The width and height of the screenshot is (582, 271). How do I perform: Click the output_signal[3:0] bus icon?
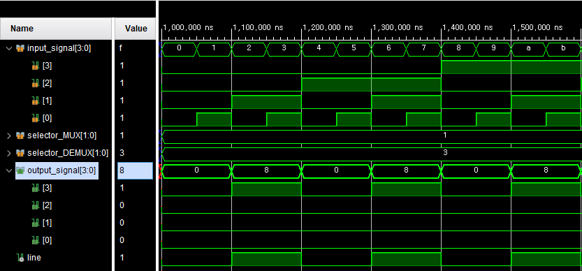coord(20,170)
